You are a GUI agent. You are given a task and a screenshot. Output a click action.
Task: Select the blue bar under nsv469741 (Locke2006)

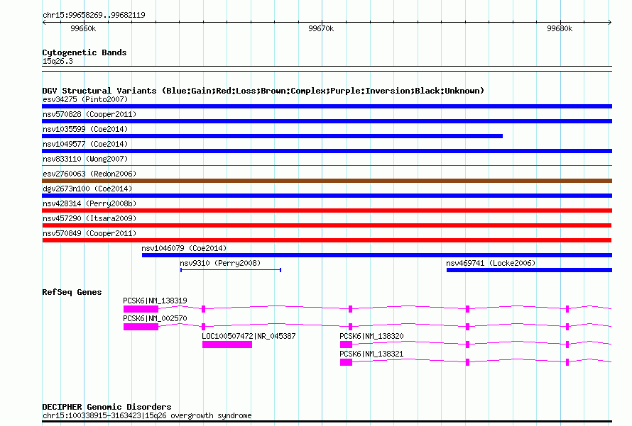point(529,270)
